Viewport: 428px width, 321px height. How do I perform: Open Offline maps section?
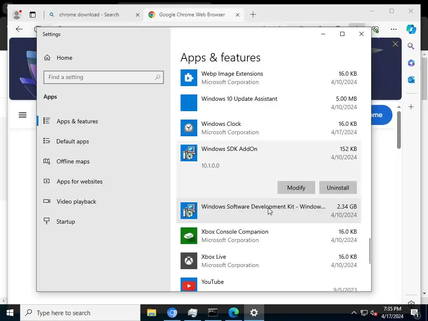(73, 161)
